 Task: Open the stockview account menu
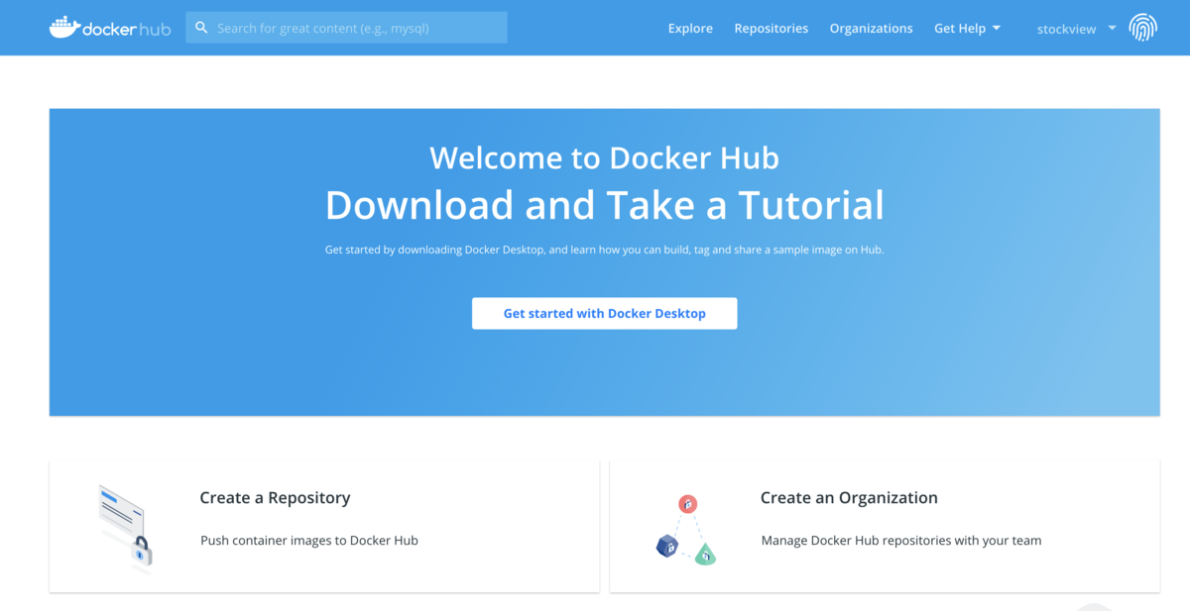(1076, 29)
